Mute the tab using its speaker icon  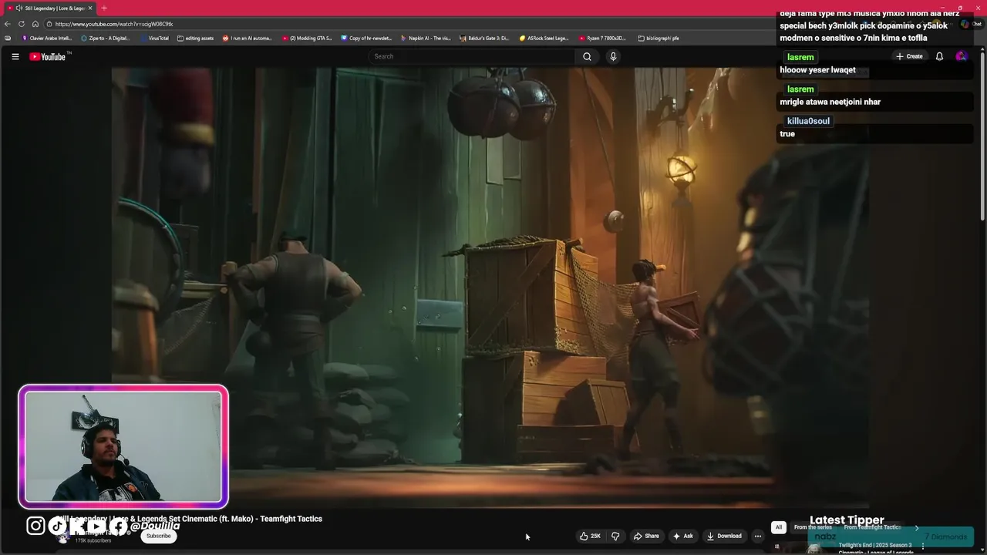click(19, 8)
